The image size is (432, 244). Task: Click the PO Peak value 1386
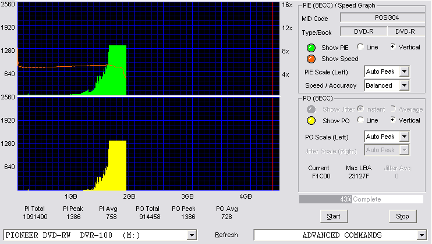click(188, 217)
